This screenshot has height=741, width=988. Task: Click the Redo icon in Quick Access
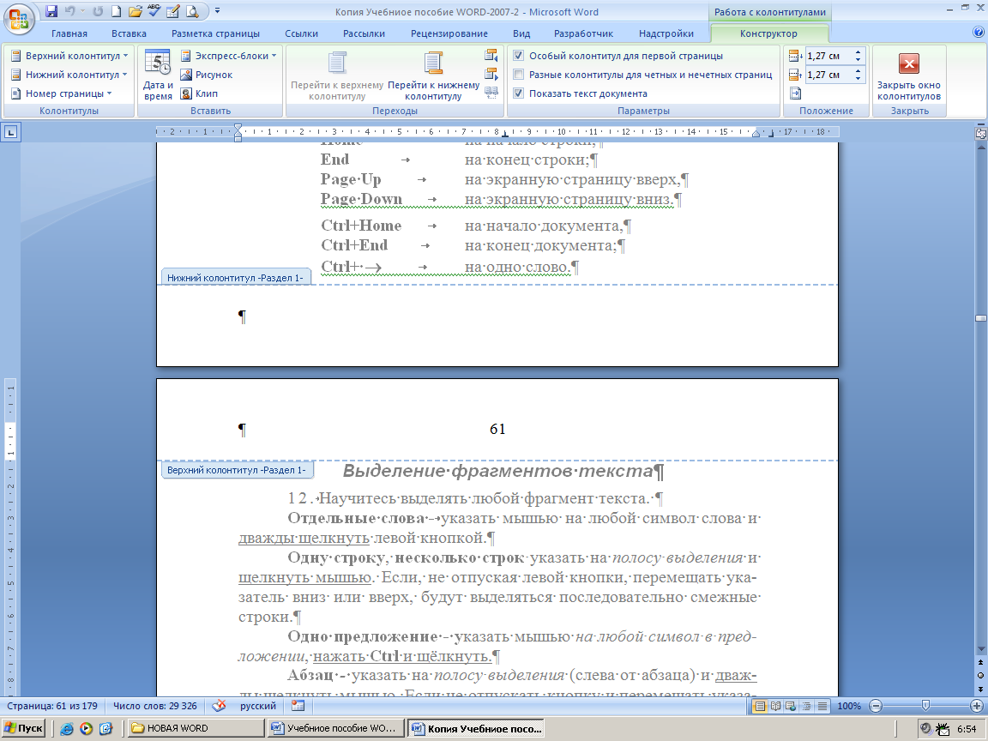pyautogui.click(x=99, y=11)
